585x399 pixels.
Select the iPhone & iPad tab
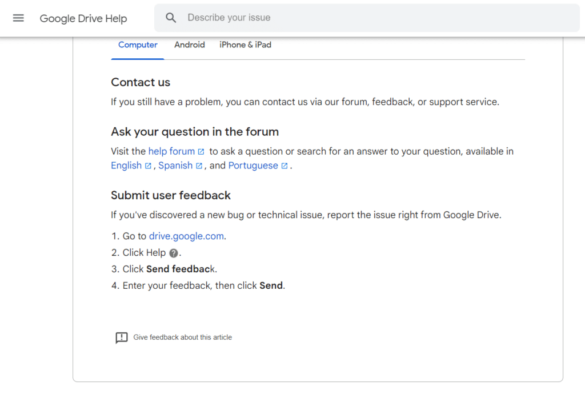coord(245,45)
